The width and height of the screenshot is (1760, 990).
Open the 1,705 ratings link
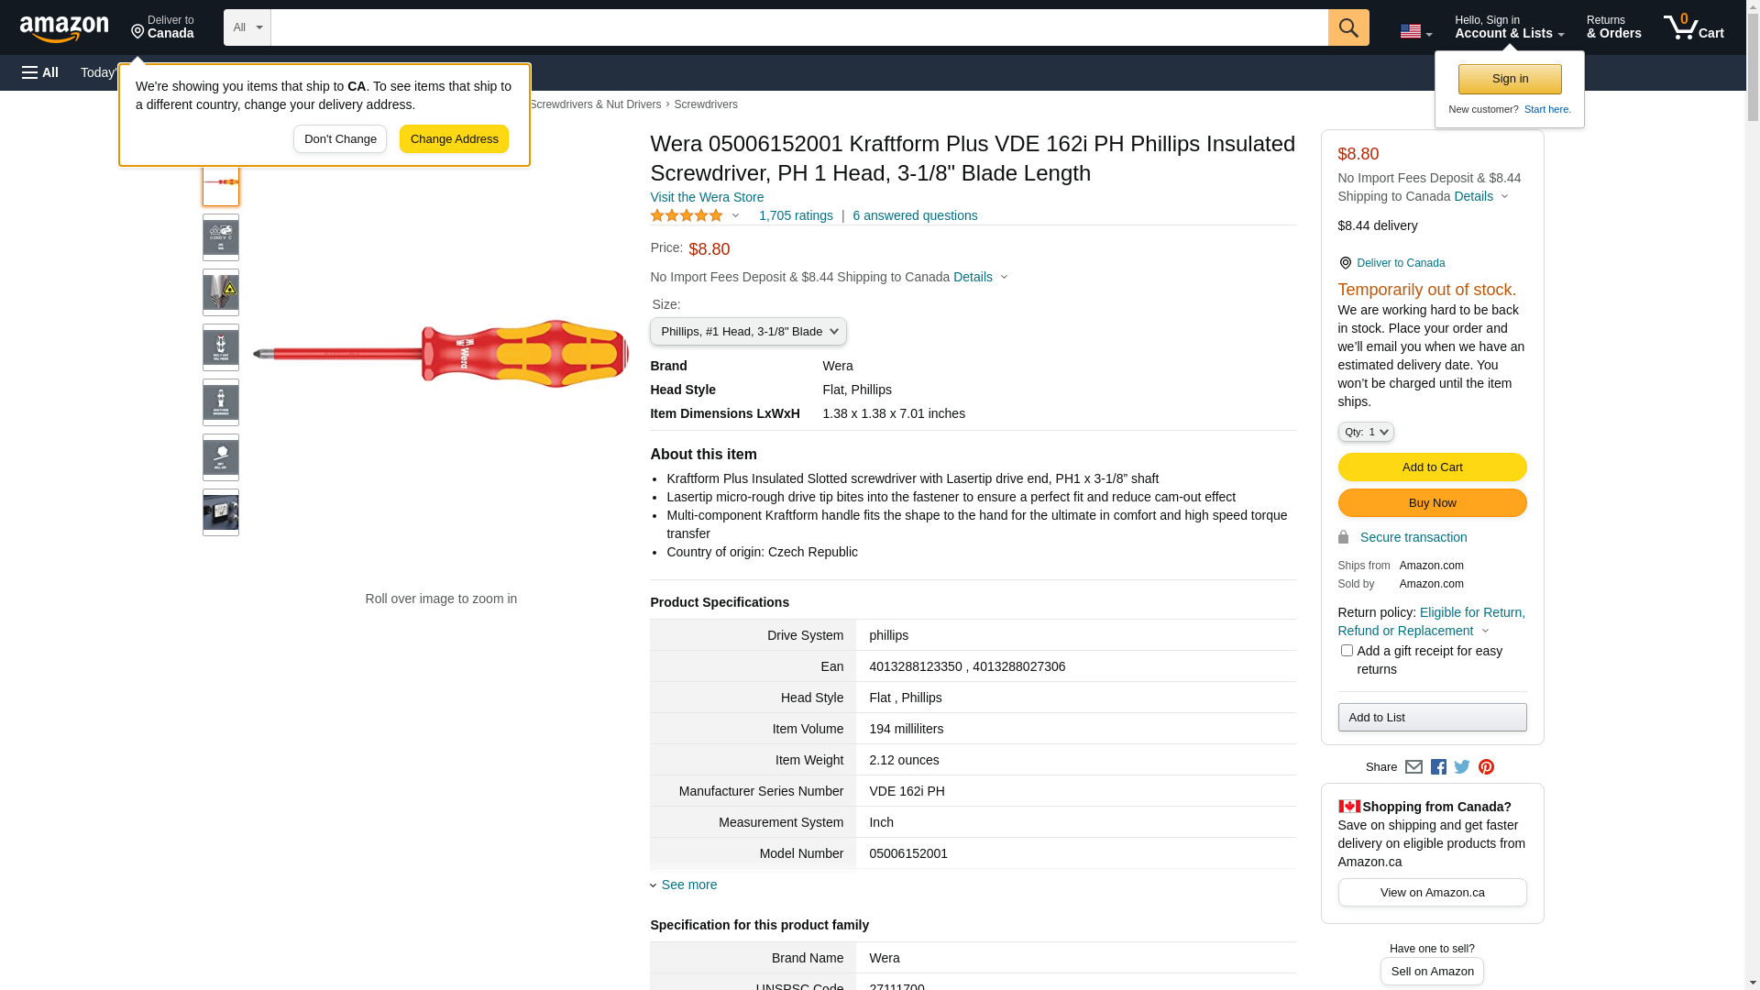coord(796,215)
